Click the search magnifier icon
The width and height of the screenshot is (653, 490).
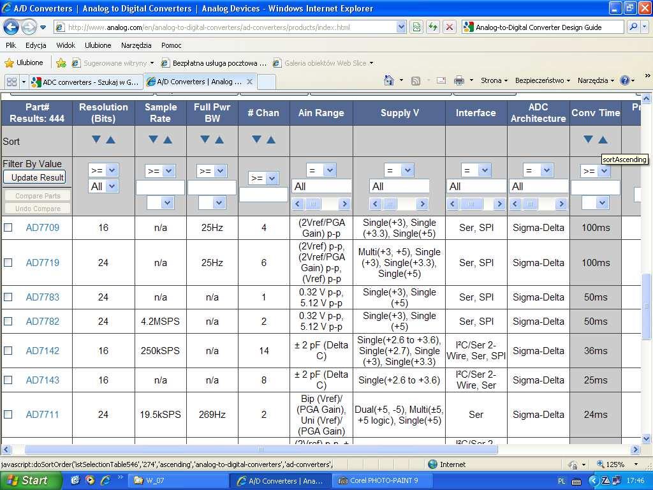pyautogui.click(x=633, y=27)
